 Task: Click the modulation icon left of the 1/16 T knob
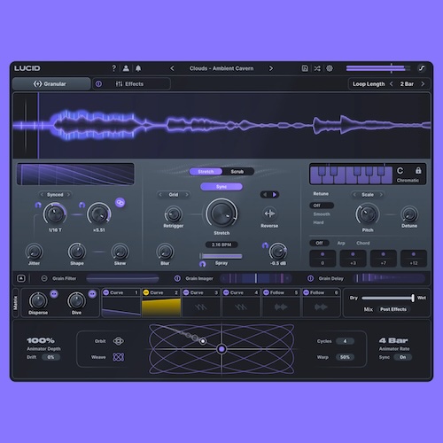pyautogui.click(x=38, y=205)
